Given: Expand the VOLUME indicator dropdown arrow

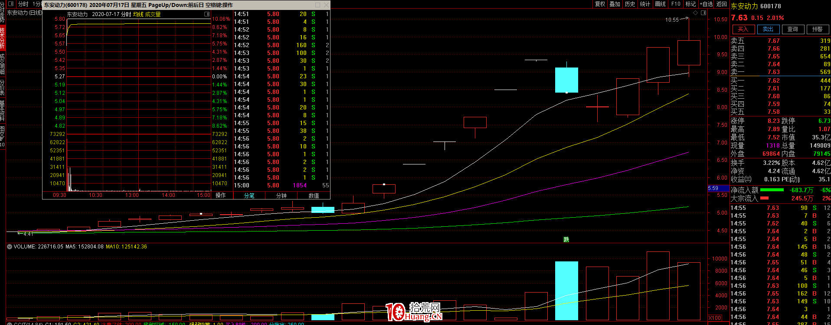Looking at the screenshot, I should (10, 247).
